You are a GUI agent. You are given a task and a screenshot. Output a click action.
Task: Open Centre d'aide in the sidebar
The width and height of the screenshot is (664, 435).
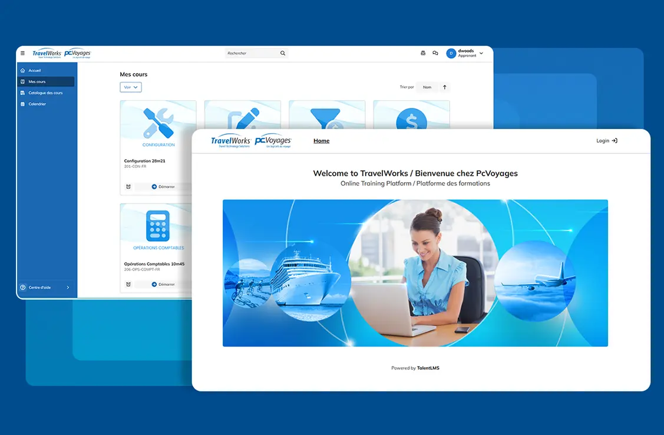pyautogui.click(x=46, y=287)
